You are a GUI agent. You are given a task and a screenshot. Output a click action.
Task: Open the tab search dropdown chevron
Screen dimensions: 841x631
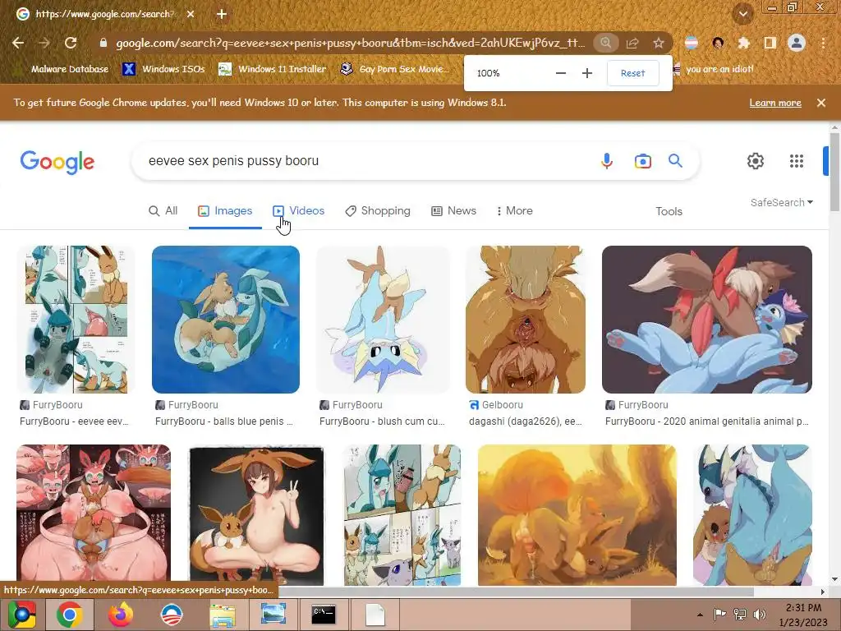[743, 14]
